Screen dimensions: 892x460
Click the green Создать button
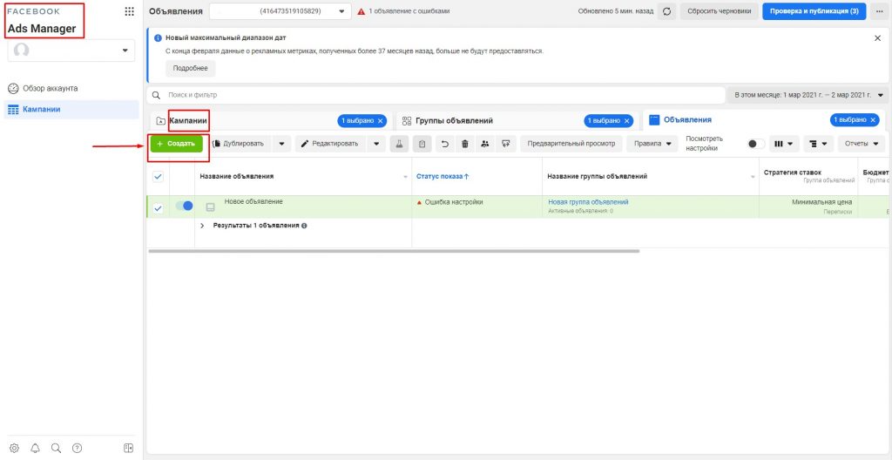pos(176,144)
